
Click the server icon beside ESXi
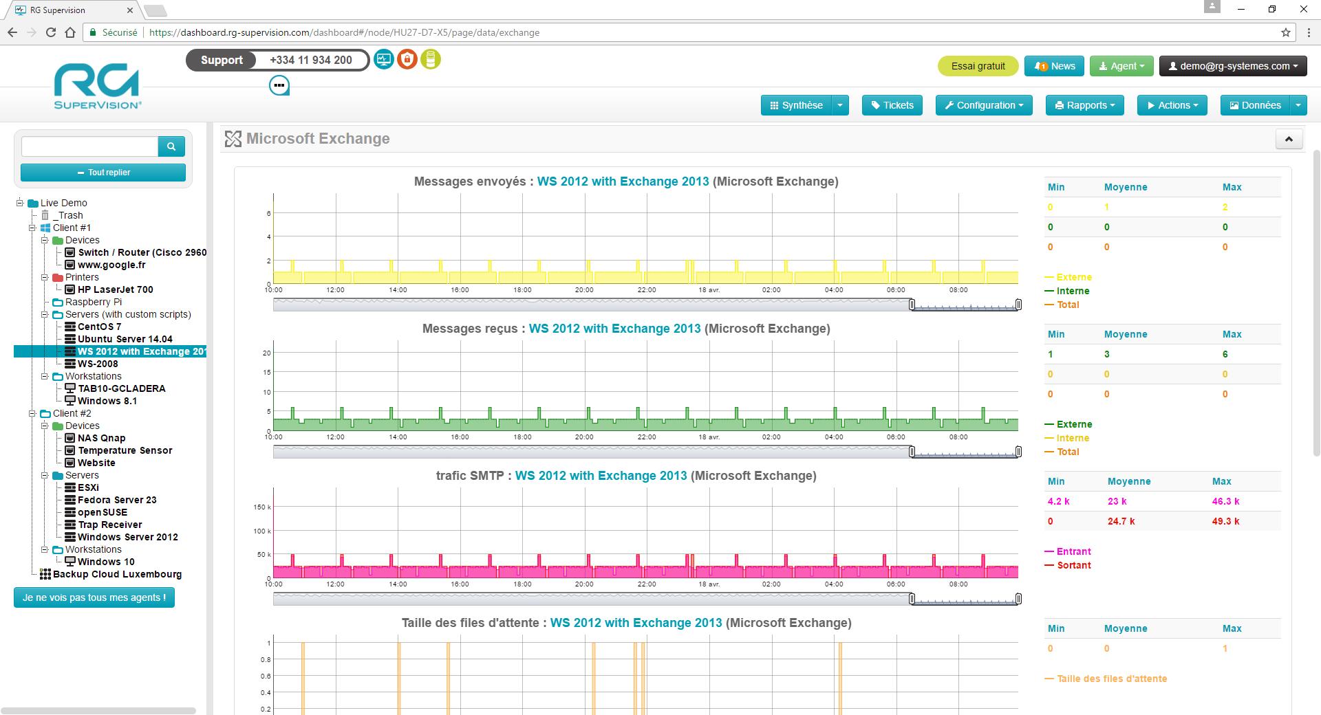tap(70, 487)
